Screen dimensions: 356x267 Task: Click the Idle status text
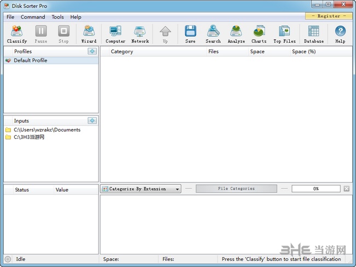click(x=21, y=259)
